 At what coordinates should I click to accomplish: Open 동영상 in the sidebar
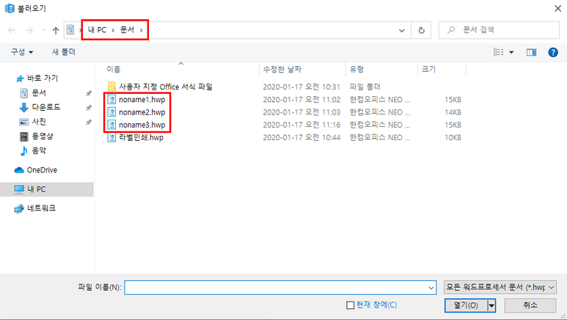tap(43, 137)
